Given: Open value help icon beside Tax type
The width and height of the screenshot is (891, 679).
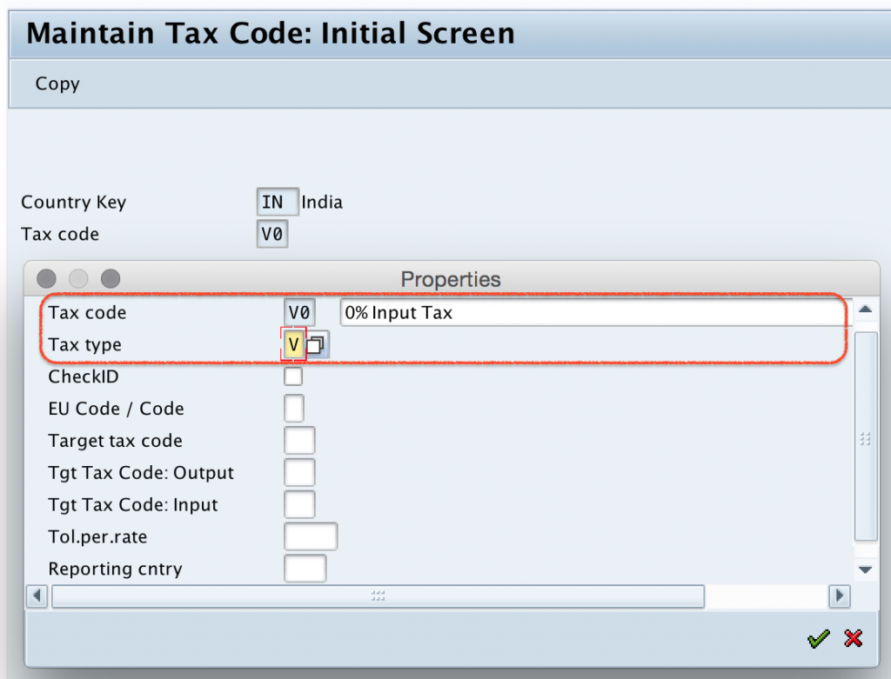Looking at the screenshot, I should tap(315, 344).
